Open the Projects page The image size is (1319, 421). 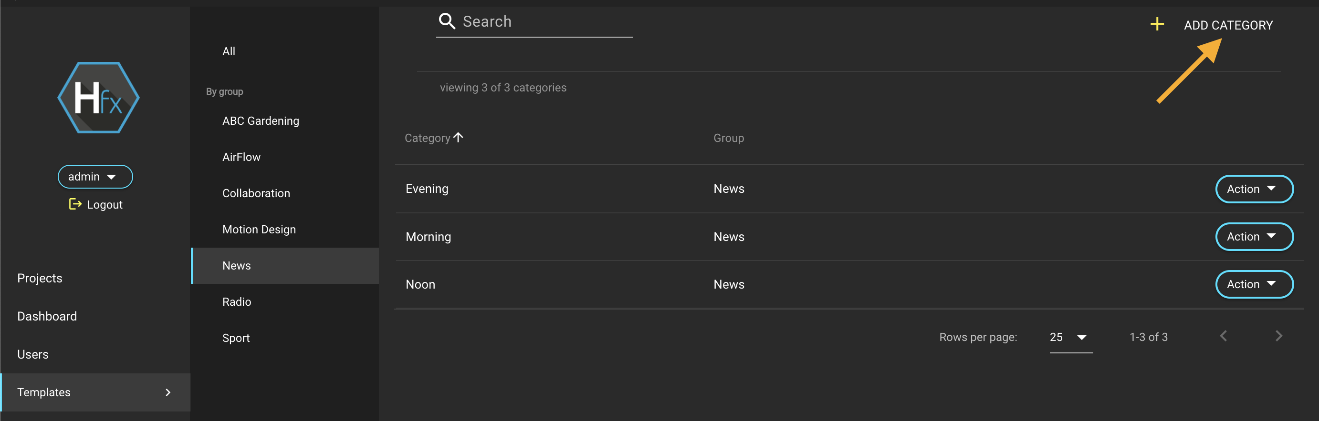40,278
